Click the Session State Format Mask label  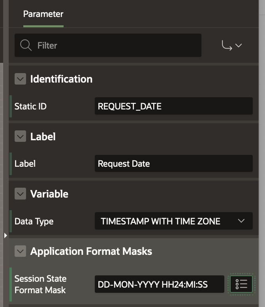[40, 284]
